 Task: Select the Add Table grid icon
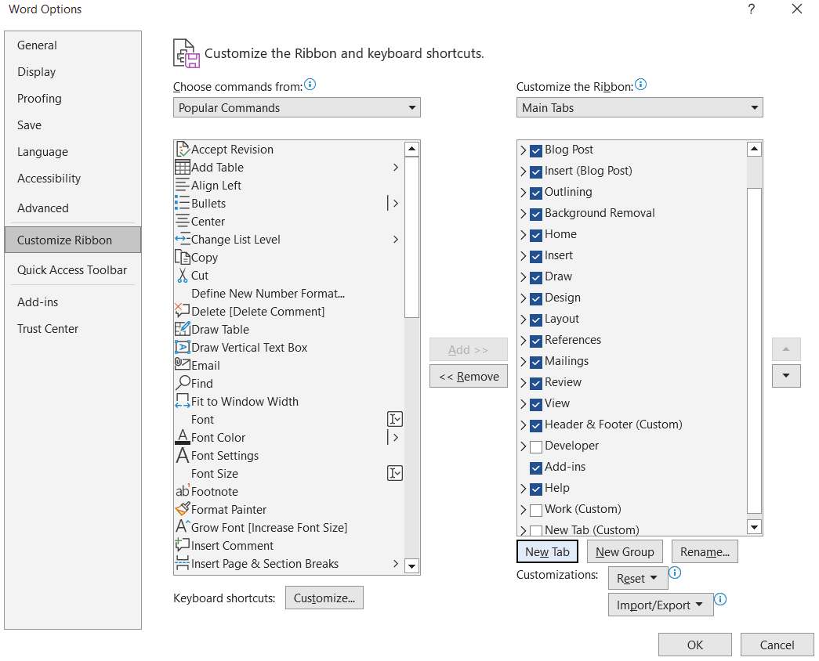[182, 168]
